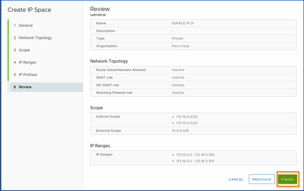
Task: Click the Matching Firewall rule row label
Action: pos(114,93)
